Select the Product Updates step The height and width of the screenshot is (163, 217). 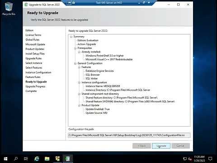35,49
